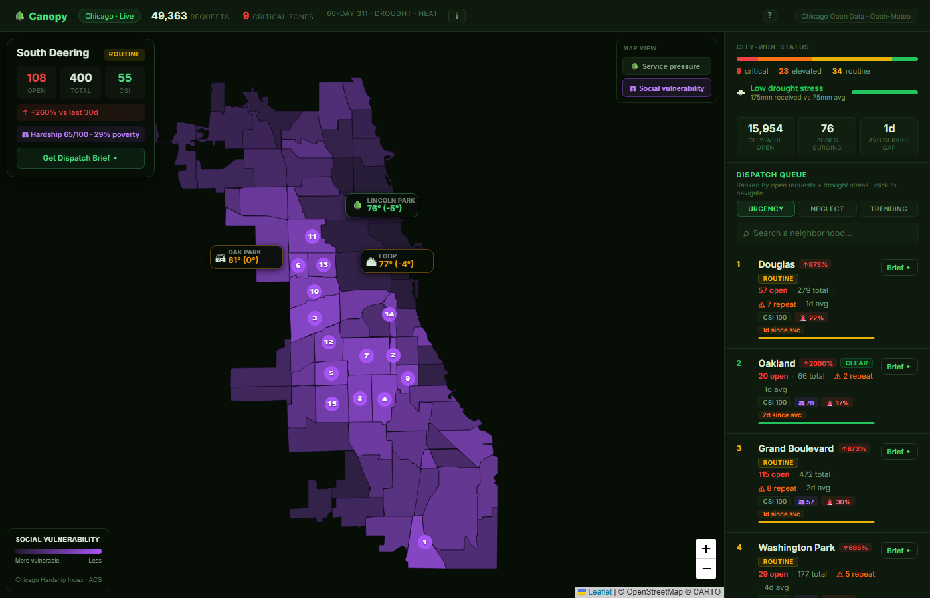
Task: Click Oakland's CLEAR status badge
Action: point(856,363)
